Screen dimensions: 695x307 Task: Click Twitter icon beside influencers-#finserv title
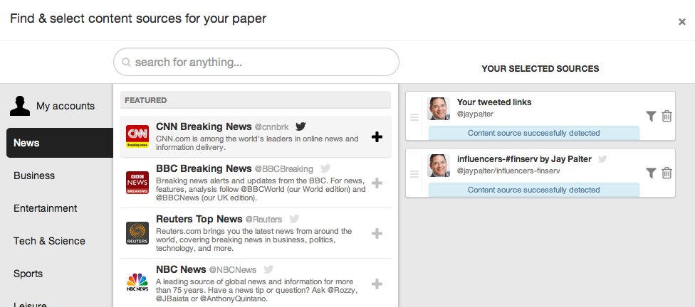coord(602,158)
